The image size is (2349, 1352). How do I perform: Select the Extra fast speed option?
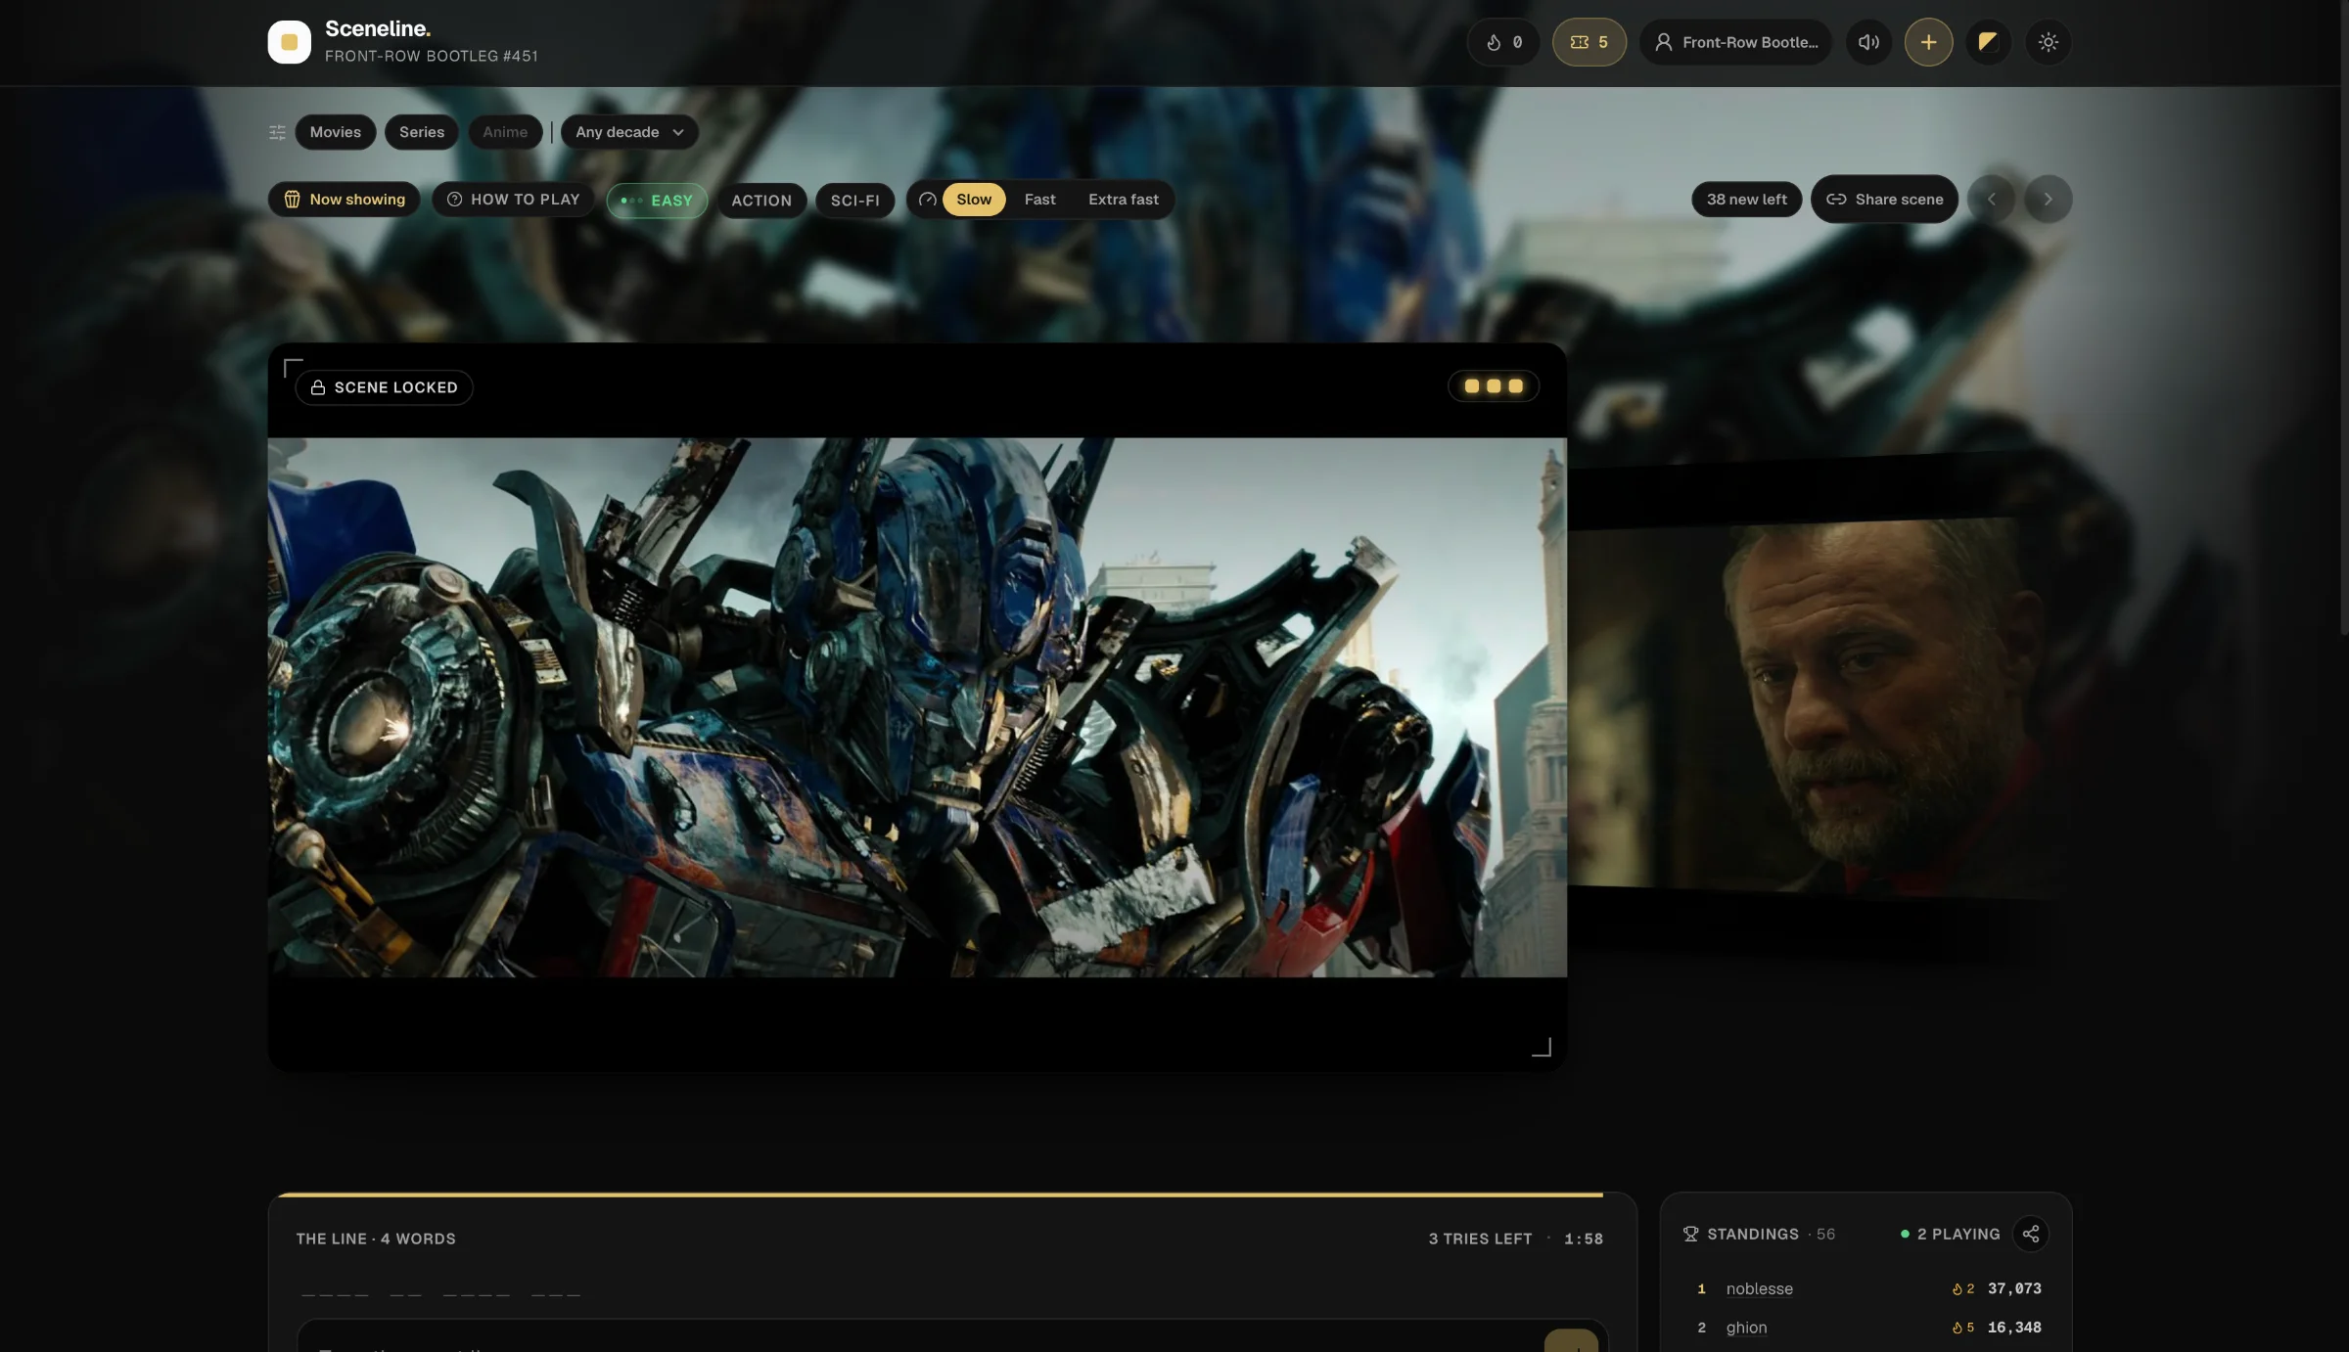pos(1123,200)
